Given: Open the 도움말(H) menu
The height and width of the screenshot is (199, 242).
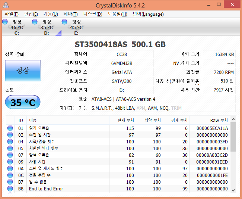Looking at the screenshot, I should pos(117,14).
